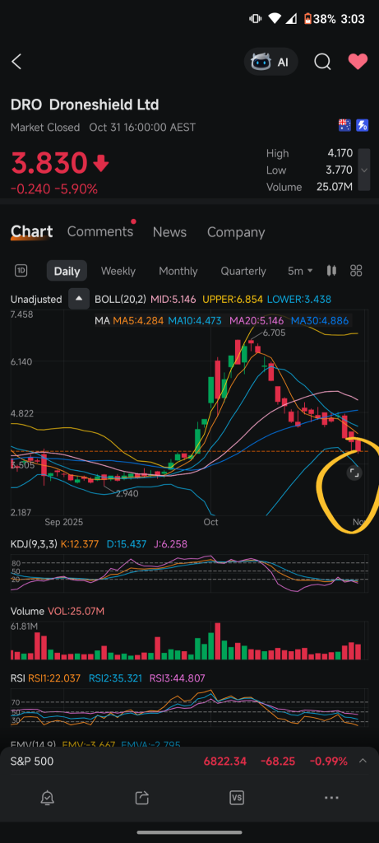This screenshot has height=843, width=379.
Task: Tap the 3.830 current price
Action: coord(49,164)
